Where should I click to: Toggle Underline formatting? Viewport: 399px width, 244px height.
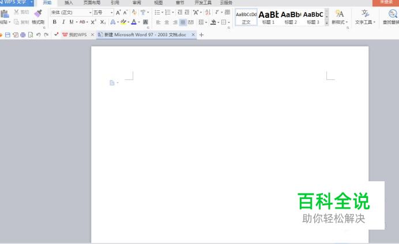[x=71, y=22]
